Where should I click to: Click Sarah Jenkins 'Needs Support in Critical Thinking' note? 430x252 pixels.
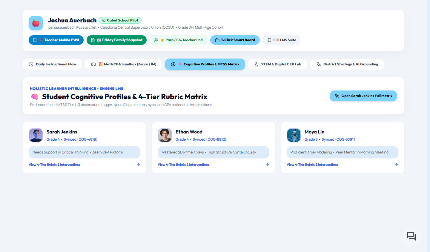85,152
